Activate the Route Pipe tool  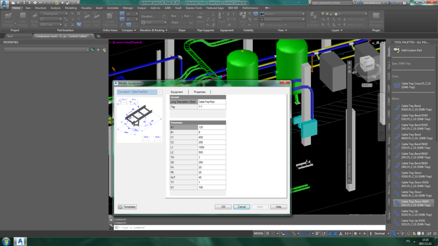pos(34,19)
